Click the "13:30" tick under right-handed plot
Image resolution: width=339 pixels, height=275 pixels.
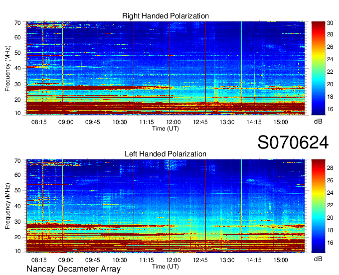(x=227, y=122)
